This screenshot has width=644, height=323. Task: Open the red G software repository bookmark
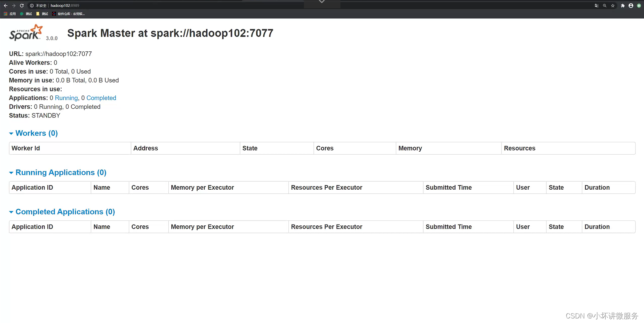click(68, 14)
